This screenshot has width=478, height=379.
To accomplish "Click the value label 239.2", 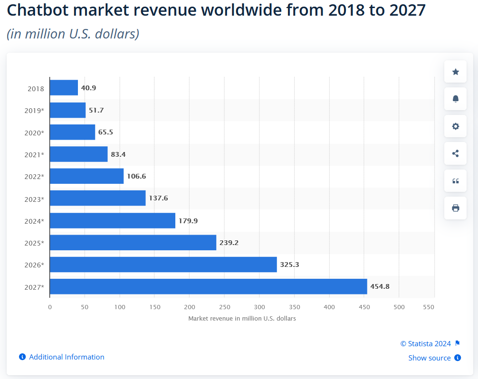I will 229,243.
